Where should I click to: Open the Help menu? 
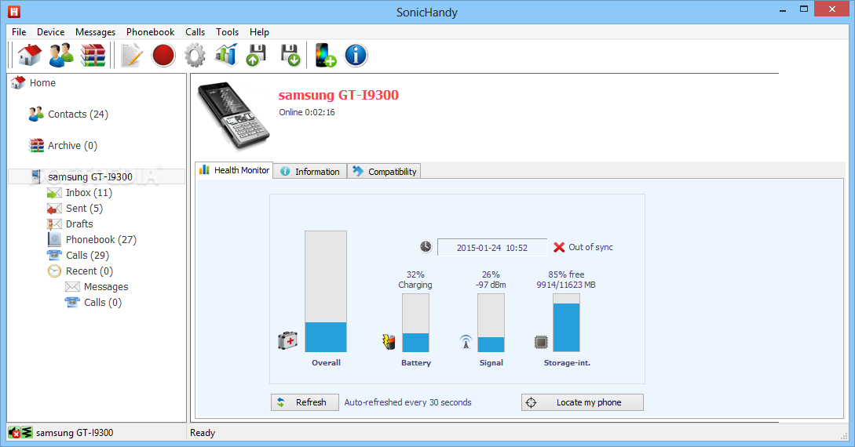point(260,32)
